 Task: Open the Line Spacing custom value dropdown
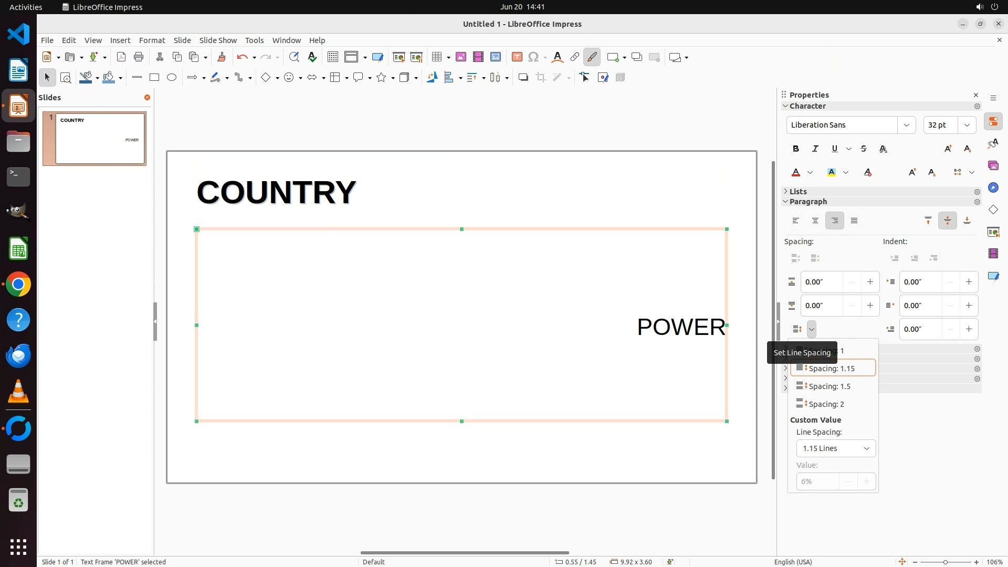(x=836, y=448)
